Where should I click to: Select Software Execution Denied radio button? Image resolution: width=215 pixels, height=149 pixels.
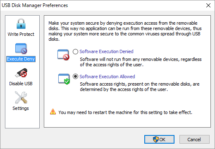coord(75,52)
